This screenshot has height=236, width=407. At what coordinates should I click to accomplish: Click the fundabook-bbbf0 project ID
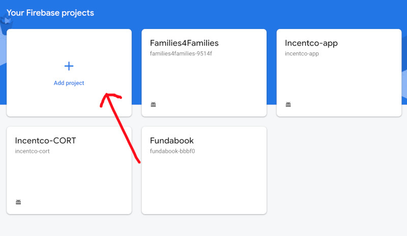(x=172, y=151)
